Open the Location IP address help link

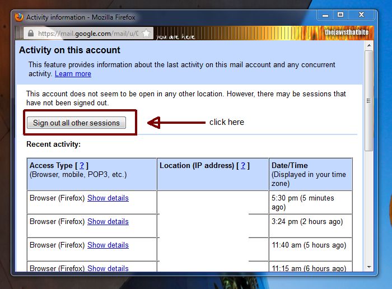243,165
